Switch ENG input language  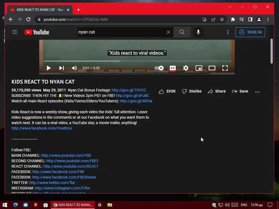244,205
